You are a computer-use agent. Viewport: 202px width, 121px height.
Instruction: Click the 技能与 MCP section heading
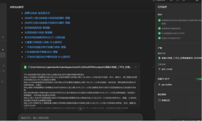(163, 79)
